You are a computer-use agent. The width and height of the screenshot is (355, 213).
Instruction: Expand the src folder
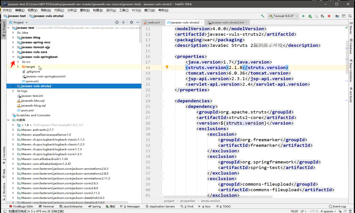18,62
